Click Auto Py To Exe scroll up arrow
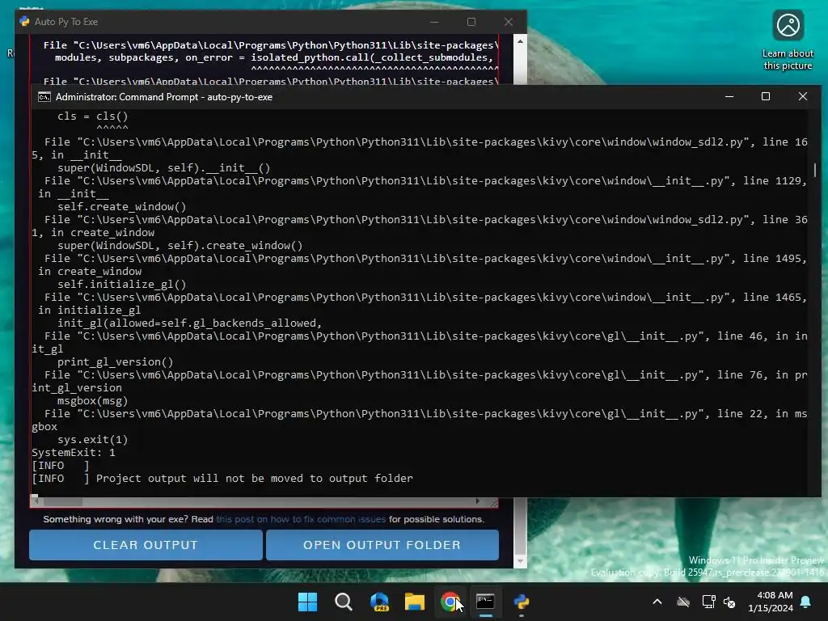Screen dimensions: 828x621 (x=520, y=41)
